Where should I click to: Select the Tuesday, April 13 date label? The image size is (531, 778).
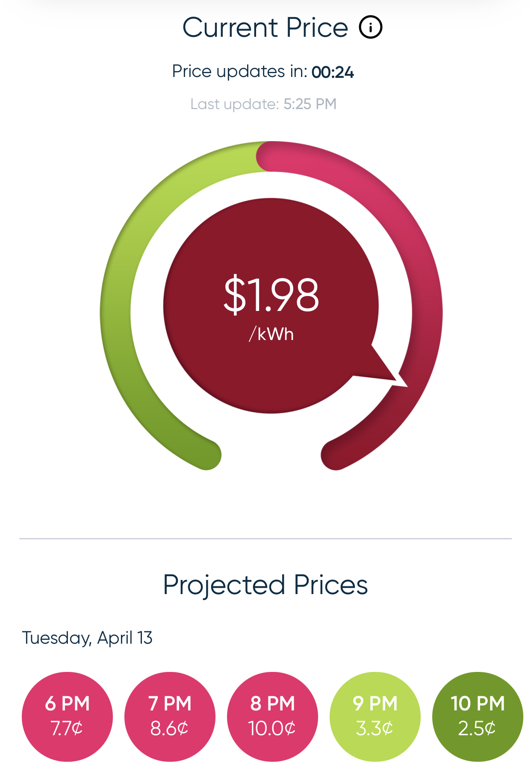(87, 638)
